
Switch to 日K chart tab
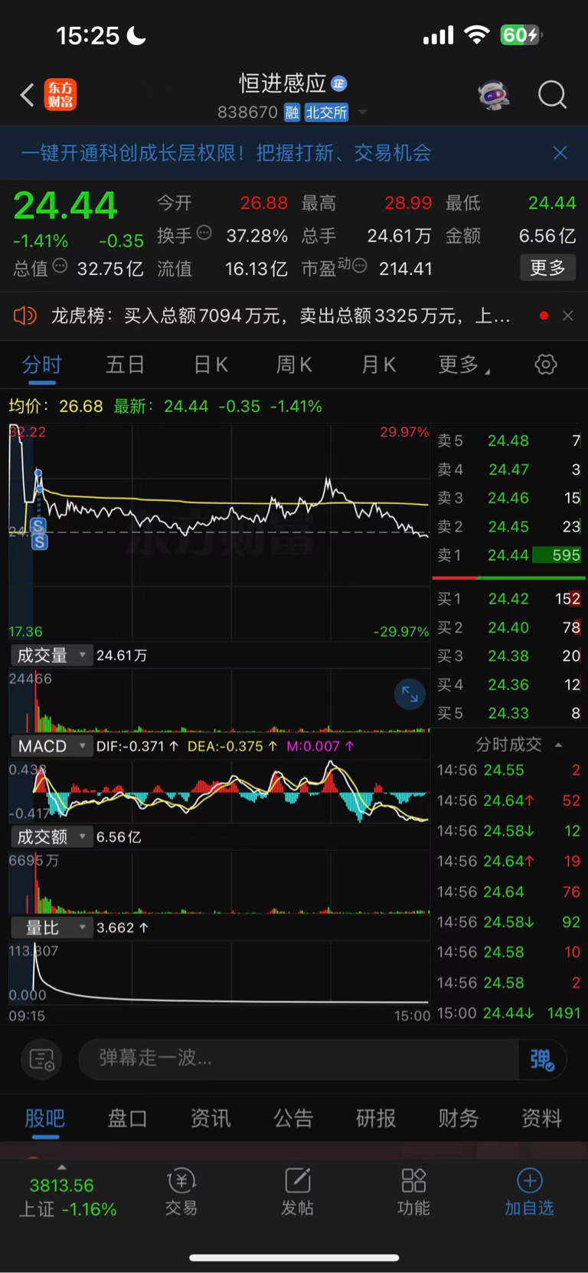tap(211, 365)
